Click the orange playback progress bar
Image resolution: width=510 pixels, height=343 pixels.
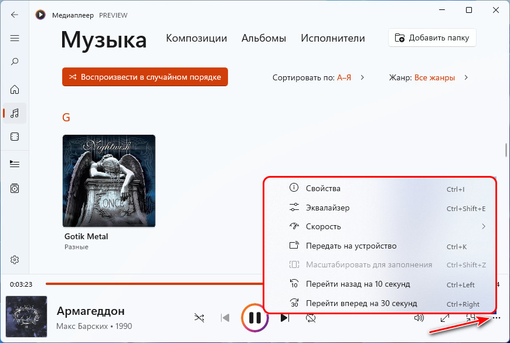(x=155, y=284)
